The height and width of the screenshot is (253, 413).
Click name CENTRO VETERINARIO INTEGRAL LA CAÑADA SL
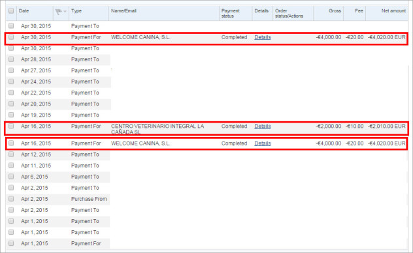click(157, 129)
